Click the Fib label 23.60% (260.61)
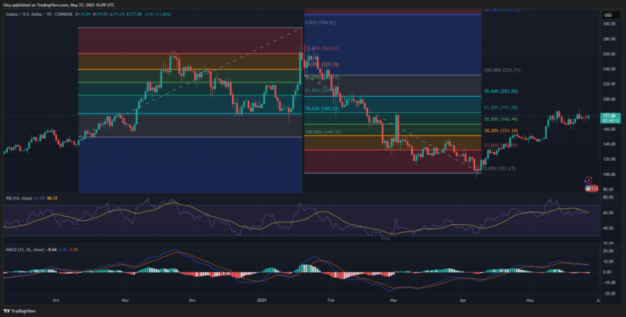This screenshot has height=317, width=626. (x=322, y=48)
